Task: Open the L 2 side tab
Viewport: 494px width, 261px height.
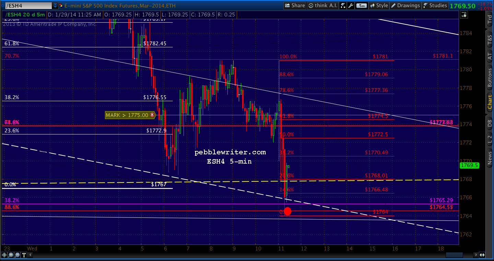Action: 490,140
